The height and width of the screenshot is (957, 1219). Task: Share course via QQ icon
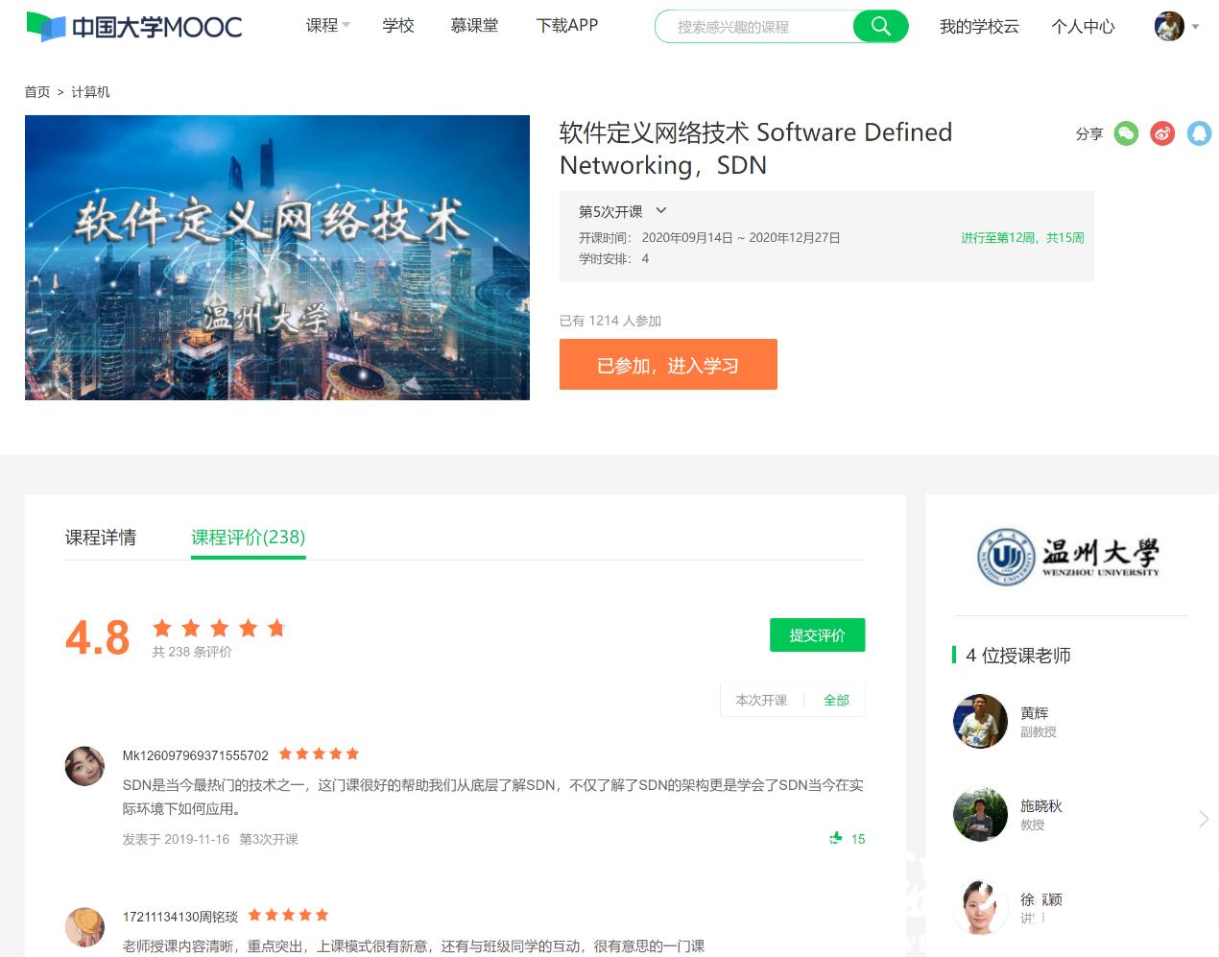pos(1199,133)
